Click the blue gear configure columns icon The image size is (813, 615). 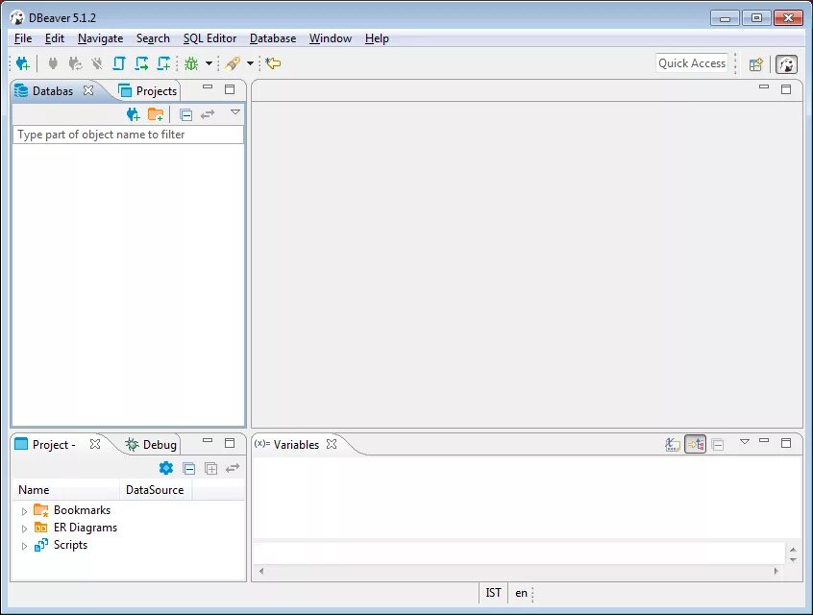pyautogui.click(x=166, y=468)
